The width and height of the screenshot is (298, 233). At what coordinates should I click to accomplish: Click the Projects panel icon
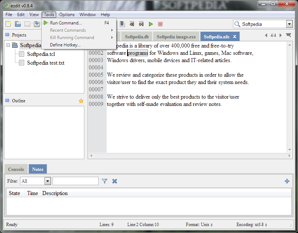(7, 35)
